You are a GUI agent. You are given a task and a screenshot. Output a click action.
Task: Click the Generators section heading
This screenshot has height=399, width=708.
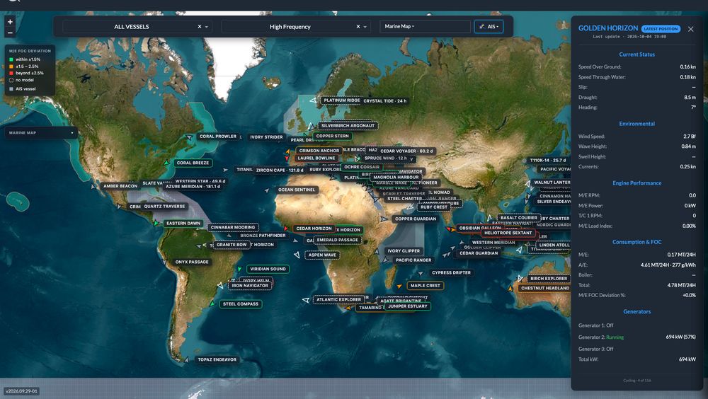[x=636, y=312]
